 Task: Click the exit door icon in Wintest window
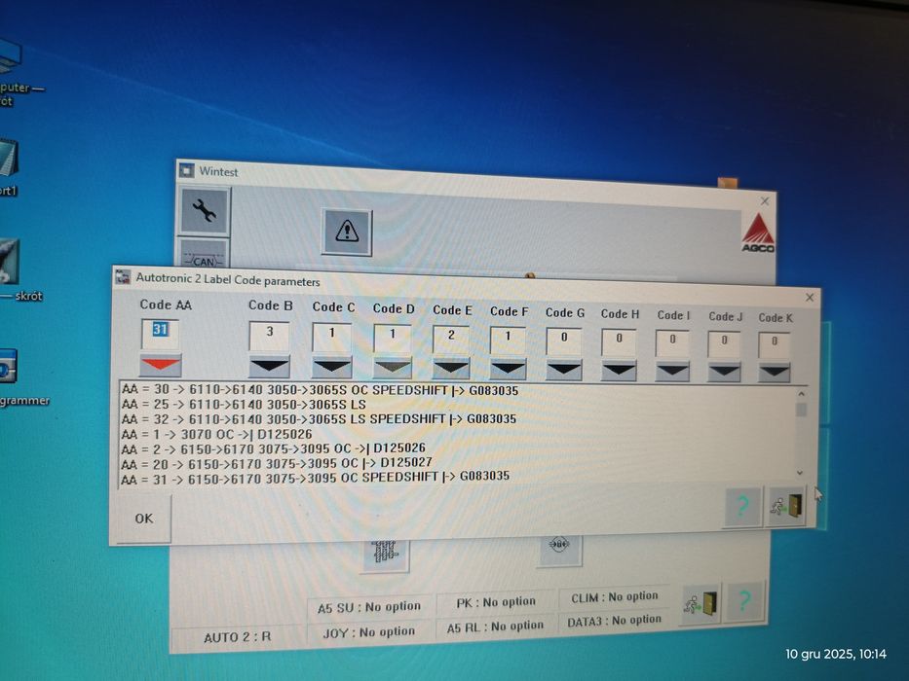point(701,603)
